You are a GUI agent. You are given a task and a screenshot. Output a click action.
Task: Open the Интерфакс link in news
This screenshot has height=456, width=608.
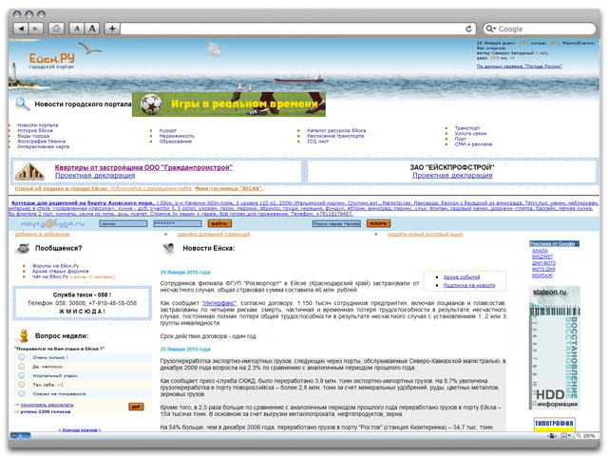click(218, 303)
